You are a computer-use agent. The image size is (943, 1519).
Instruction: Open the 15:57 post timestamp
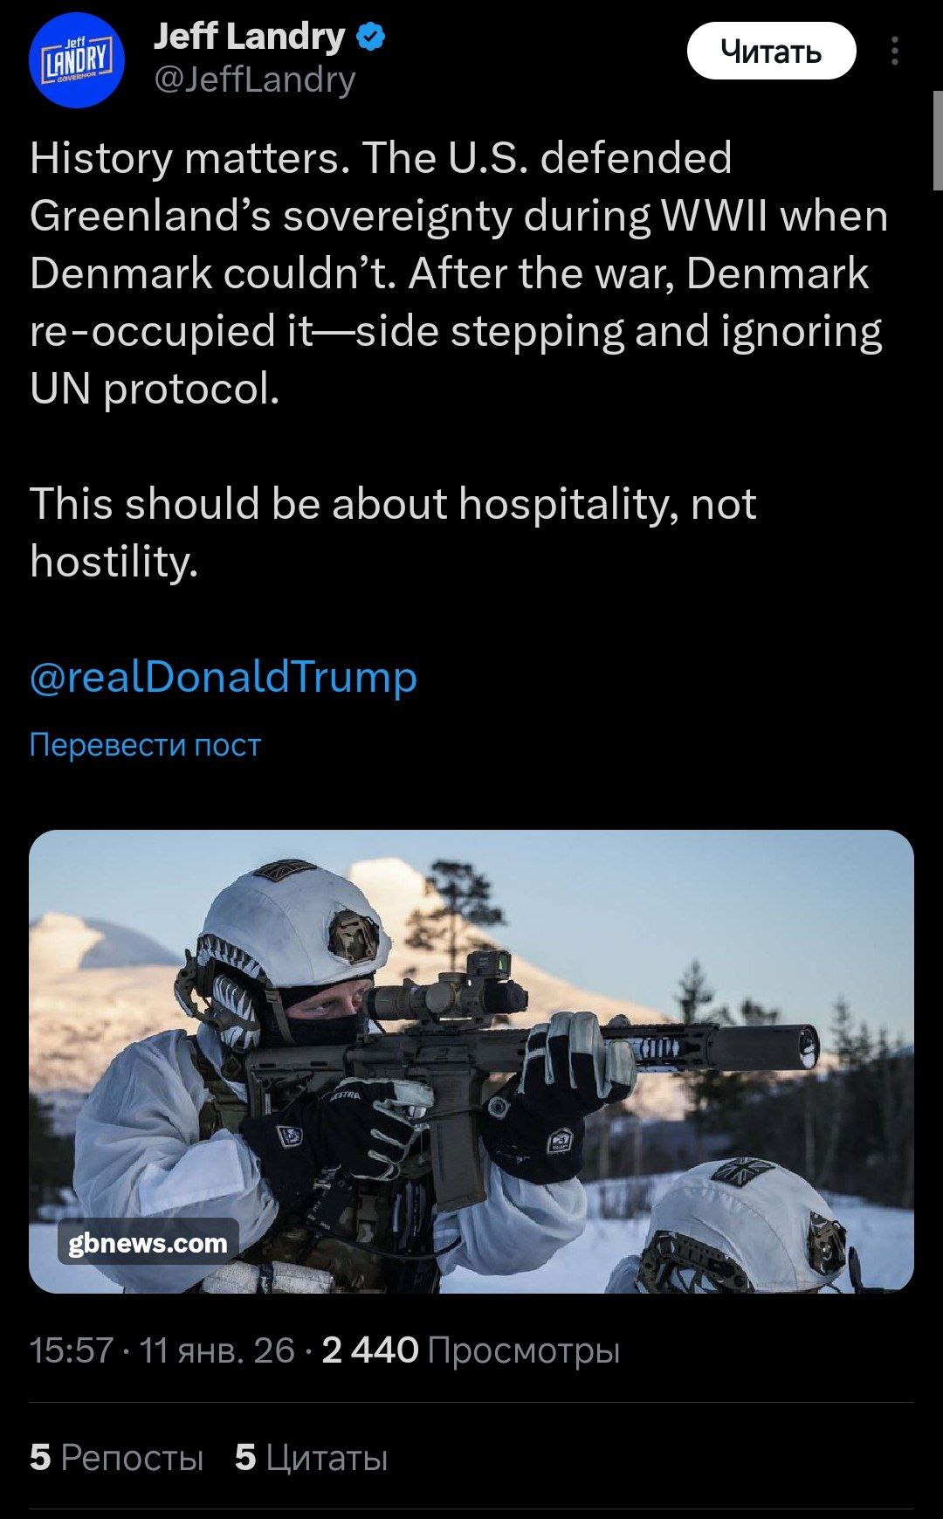72,1350
